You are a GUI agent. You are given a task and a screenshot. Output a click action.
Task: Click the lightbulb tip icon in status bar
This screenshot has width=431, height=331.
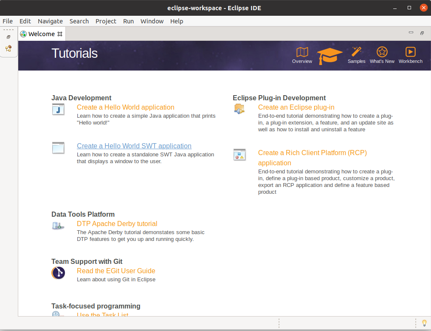[423, 323]
